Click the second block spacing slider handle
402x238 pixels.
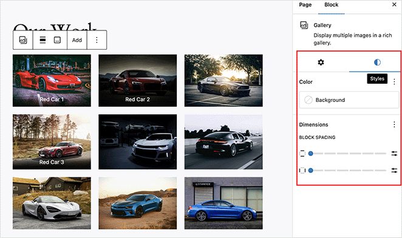pos(311,170)
